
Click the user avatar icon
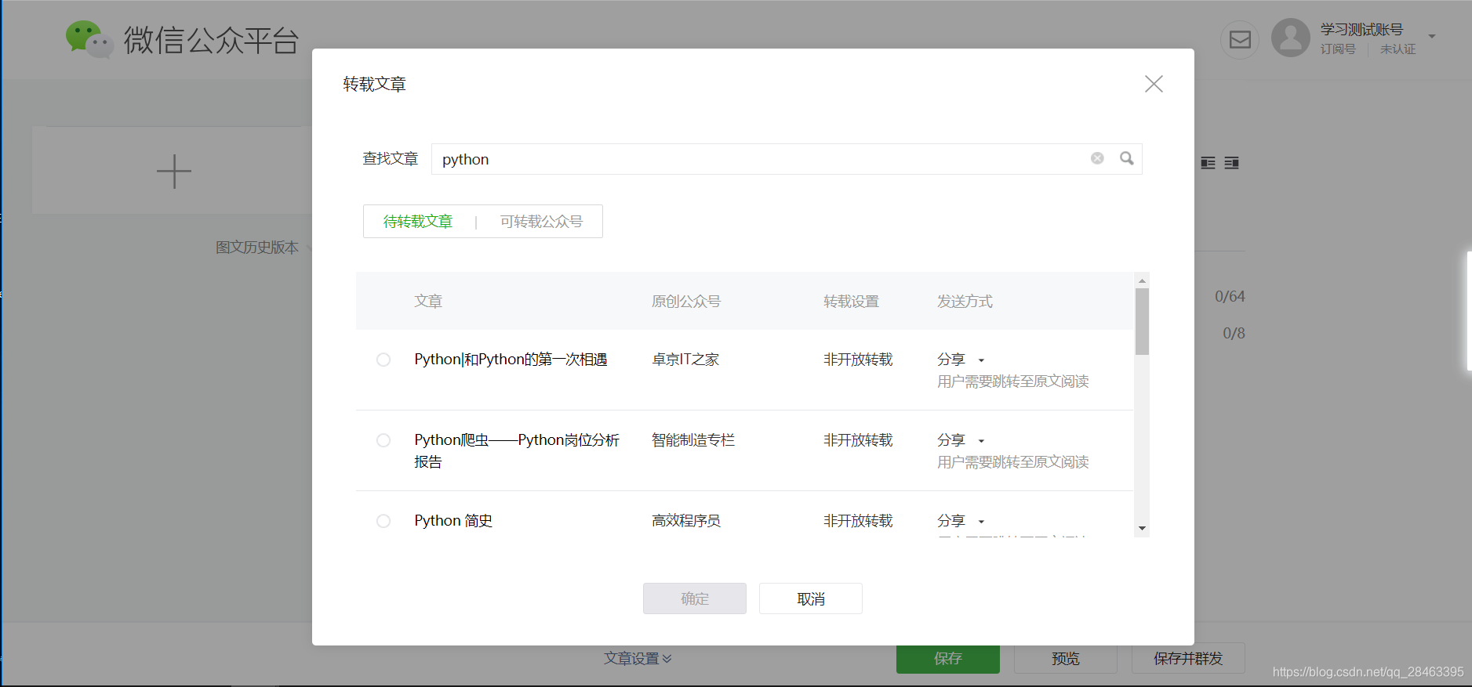click(1291, 38)
